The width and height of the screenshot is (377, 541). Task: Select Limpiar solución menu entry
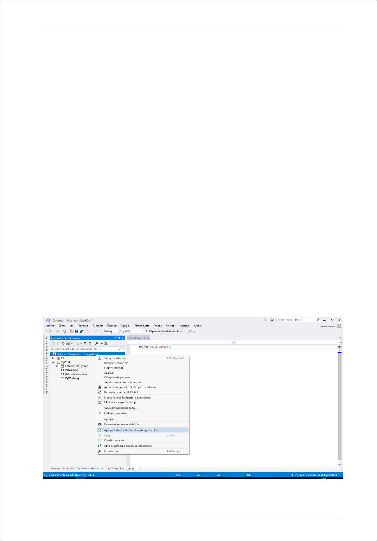(x=143, y=368)
